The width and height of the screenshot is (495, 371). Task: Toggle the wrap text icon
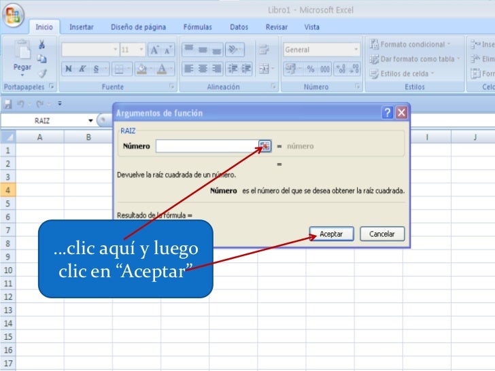pyautogui.click(x=264, y=49)
